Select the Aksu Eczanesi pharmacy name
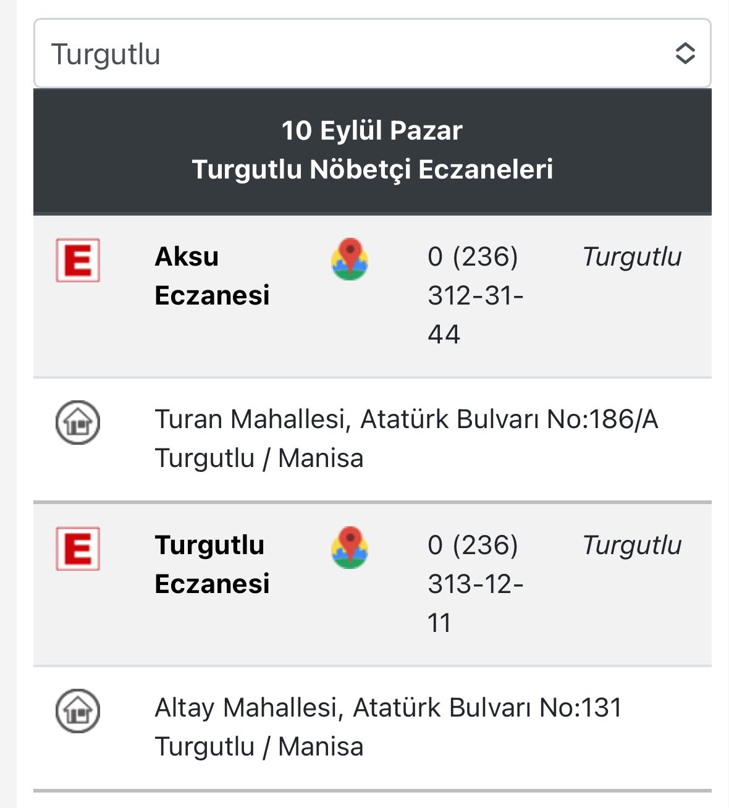The height and width of the screenshot is (808, 729). 212,276
